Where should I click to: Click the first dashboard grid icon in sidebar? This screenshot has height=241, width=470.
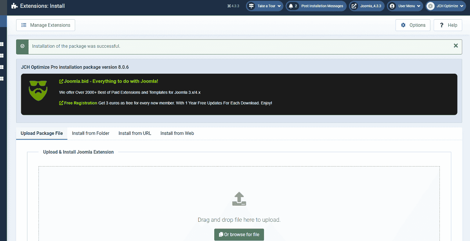2,44
